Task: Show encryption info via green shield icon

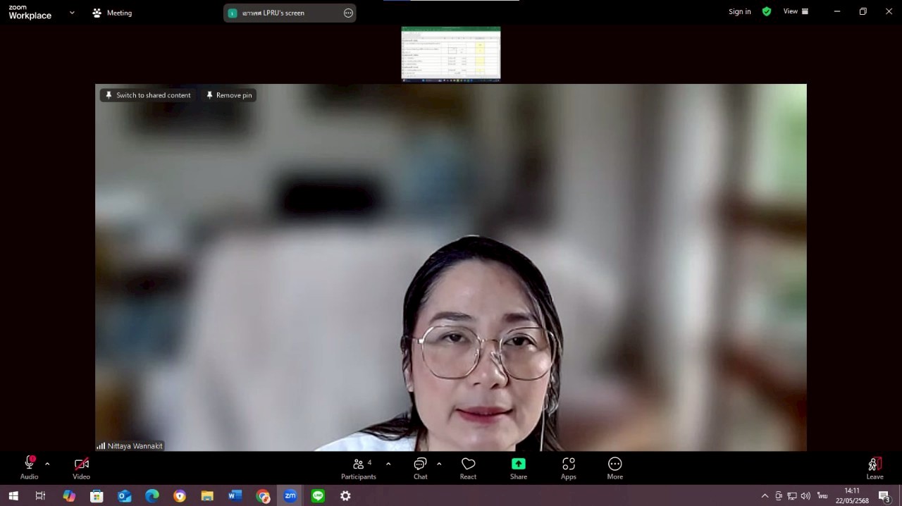Action: 767,12
